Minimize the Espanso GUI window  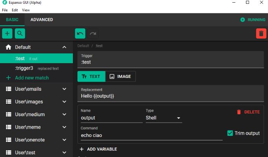[x=234, y=2]
